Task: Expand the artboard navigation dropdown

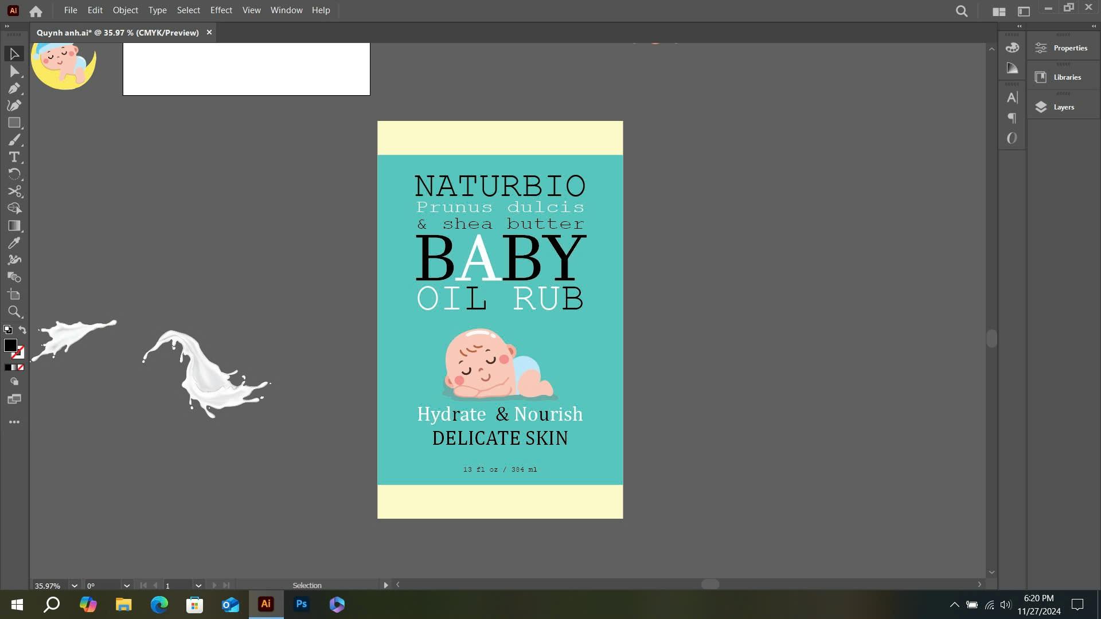Action: pos(198,585)
